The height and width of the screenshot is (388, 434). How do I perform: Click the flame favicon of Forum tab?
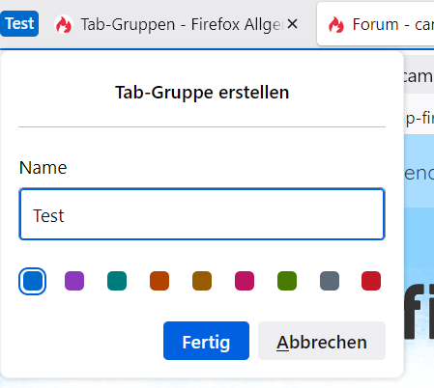point(335,24)
